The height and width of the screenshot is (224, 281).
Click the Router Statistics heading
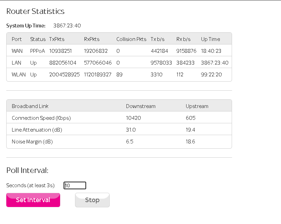point(35,11)
